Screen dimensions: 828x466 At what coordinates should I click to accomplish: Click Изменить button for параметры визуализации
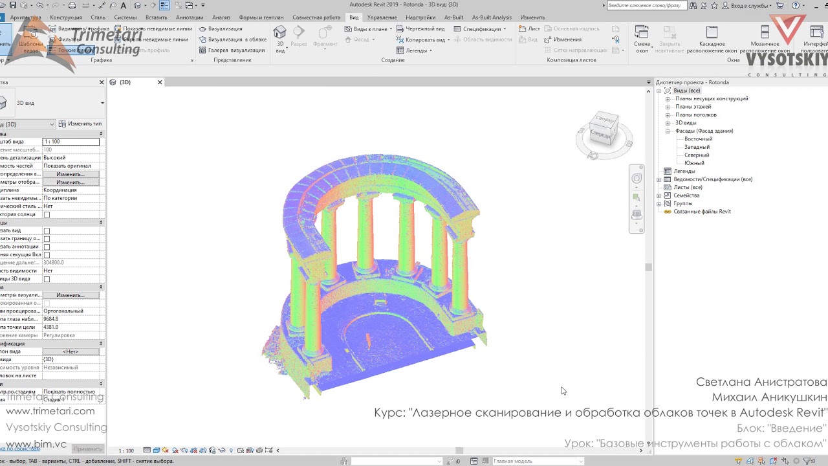(x=71, y=295)
